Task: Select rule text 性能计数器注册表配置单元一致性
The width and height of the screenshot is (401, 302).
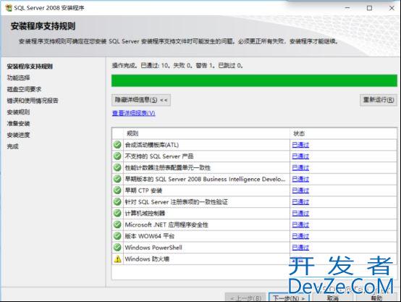Action: [x=167, y=167]
